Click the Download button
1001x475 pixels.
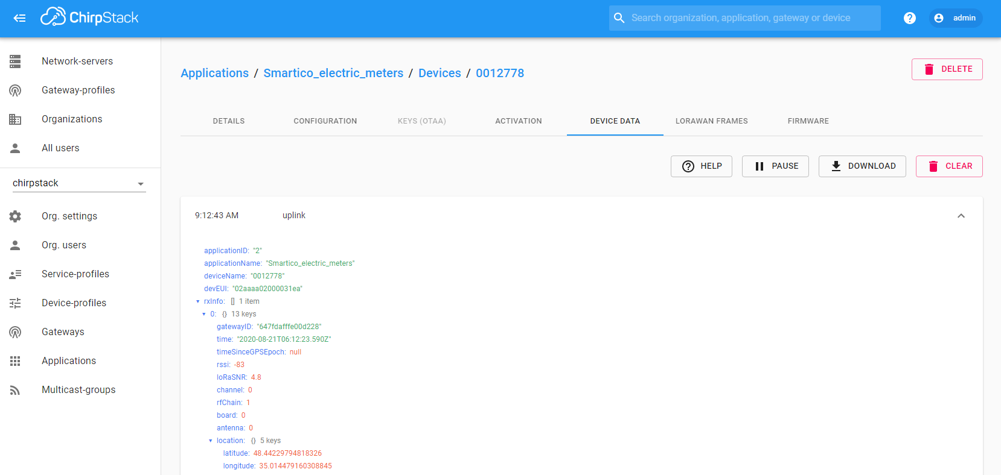pyautogui.click(x=862, y=166)
